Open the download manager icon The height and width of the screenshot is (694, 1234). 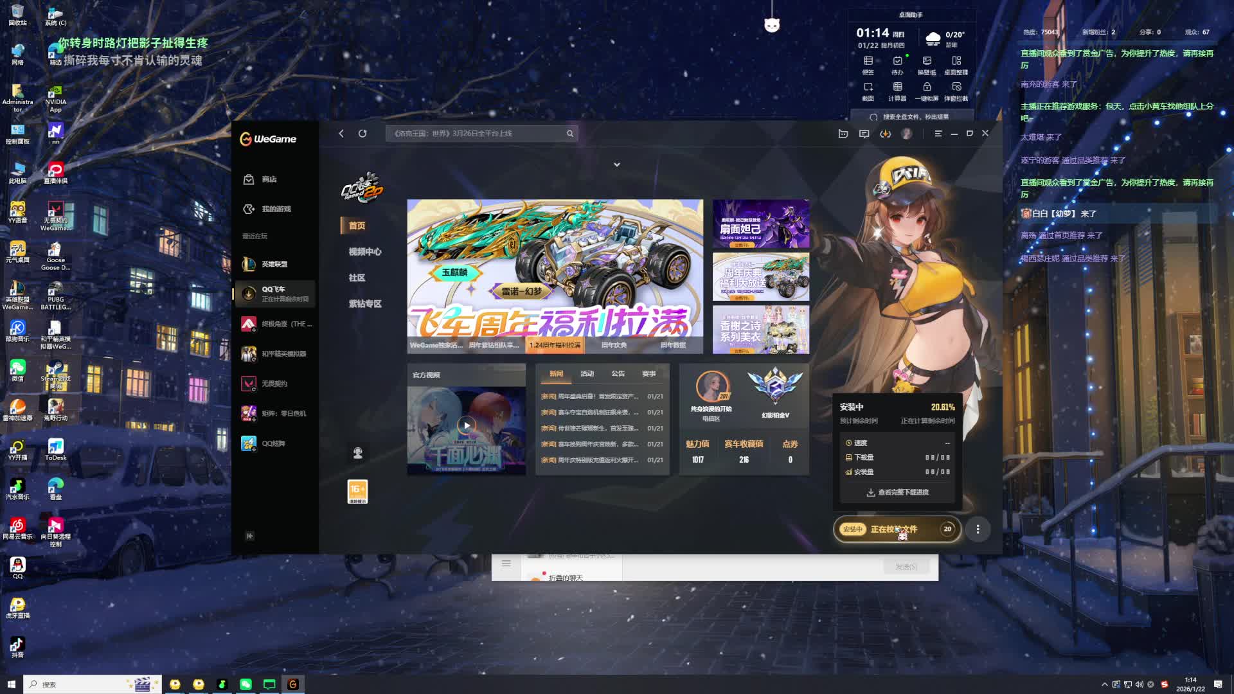pyautogui.click(x=885, y=134)
